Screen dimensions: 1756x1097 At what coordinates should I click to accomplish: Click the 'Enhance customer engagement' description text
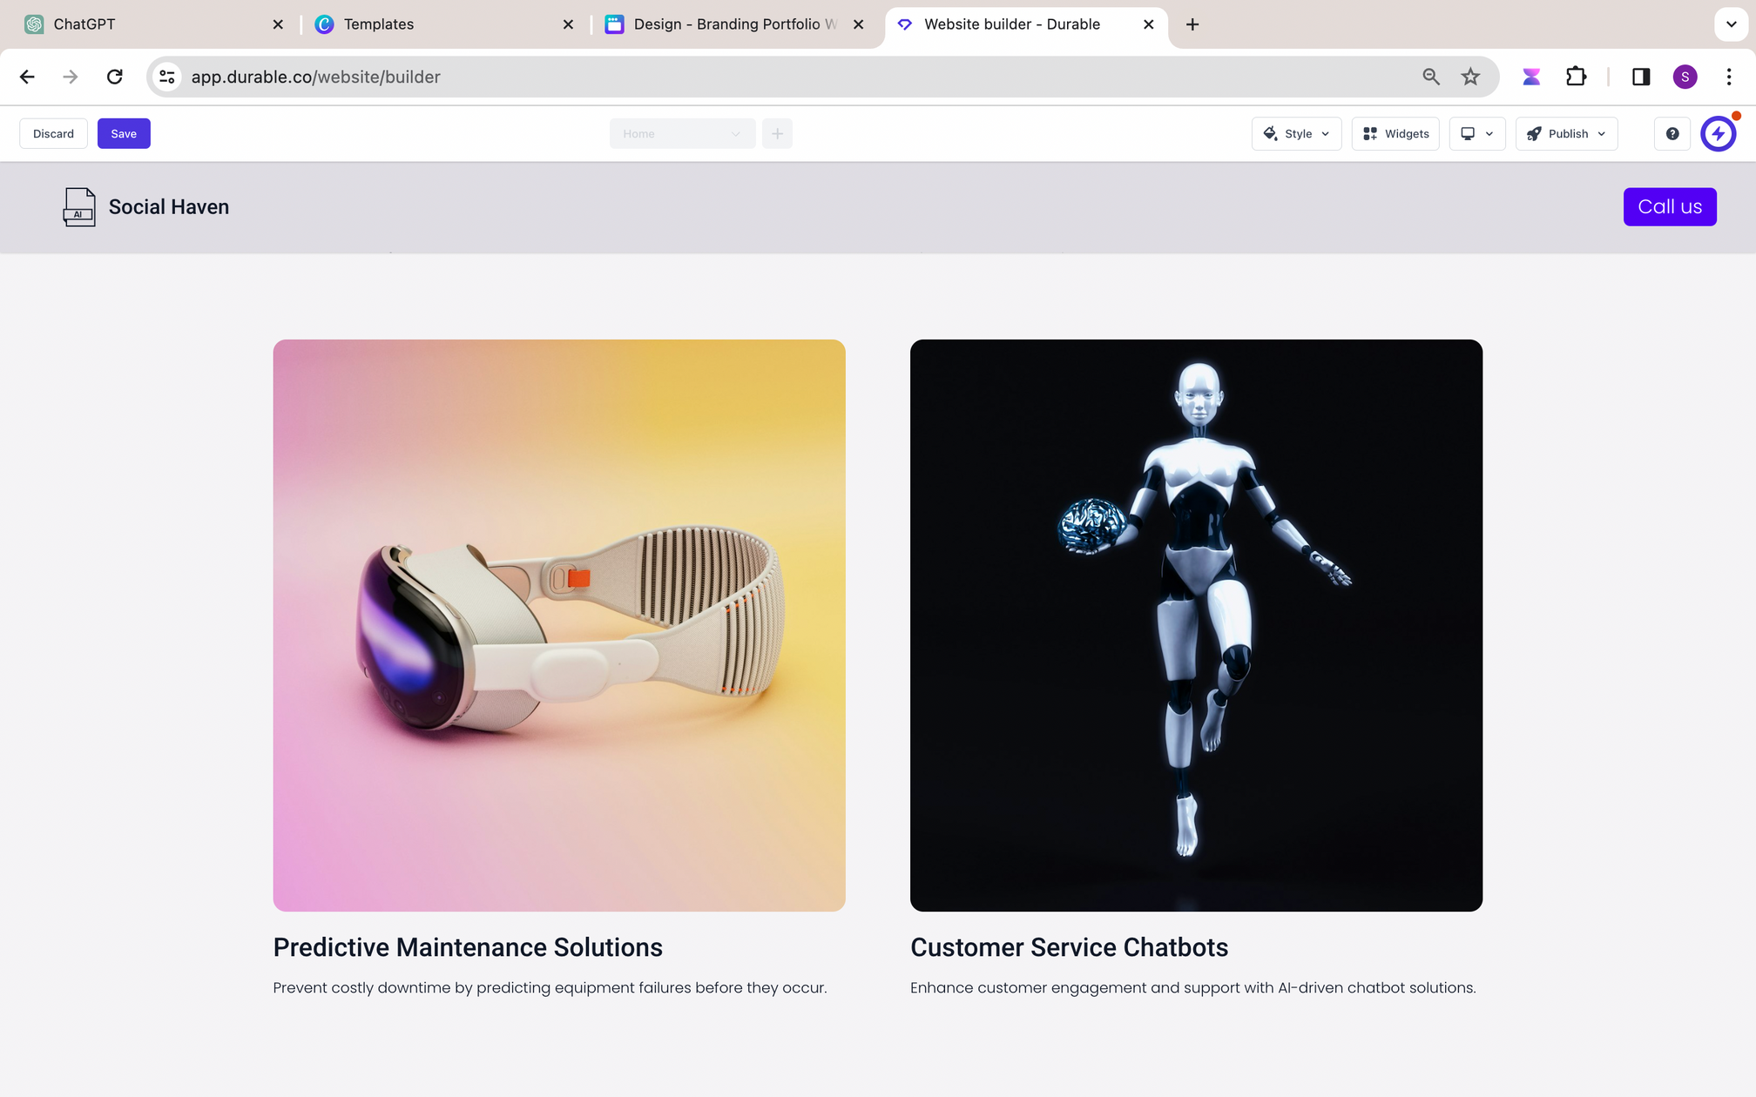(x=1192, y=988)
